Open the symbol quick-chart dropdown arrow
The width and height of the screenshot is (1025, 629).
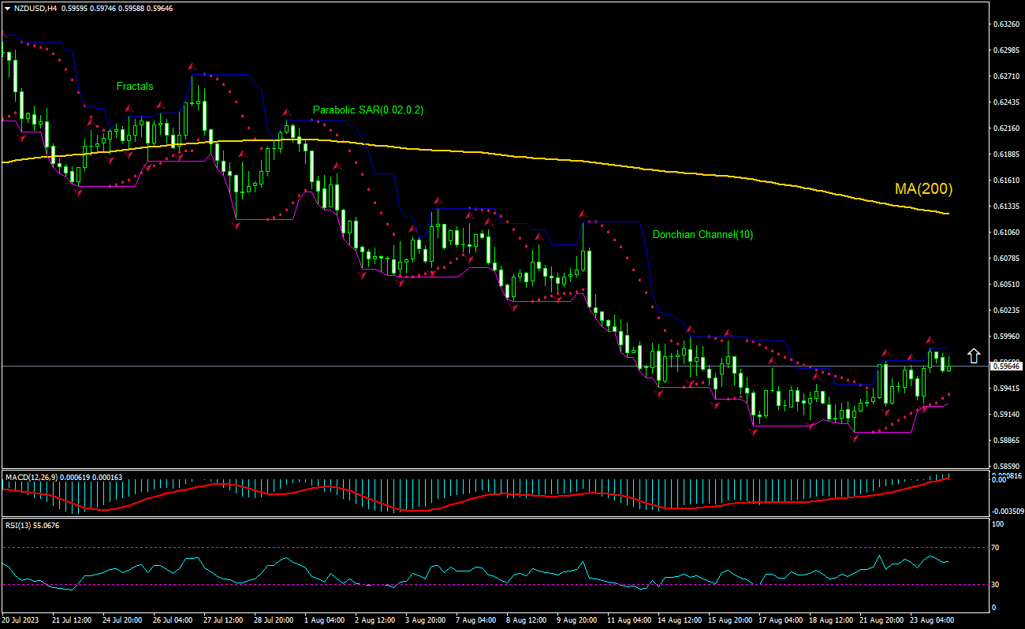click(6, 9)
